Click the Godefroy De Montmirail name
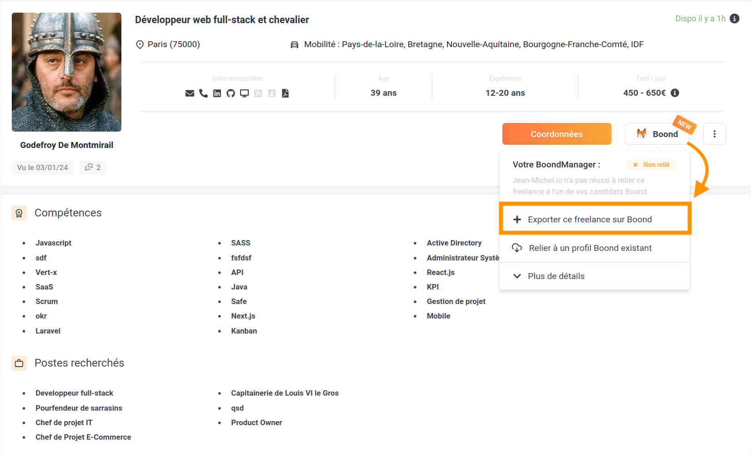Image resolution: width=751 pixels, height=456 pixels. (x=67, y=145)
